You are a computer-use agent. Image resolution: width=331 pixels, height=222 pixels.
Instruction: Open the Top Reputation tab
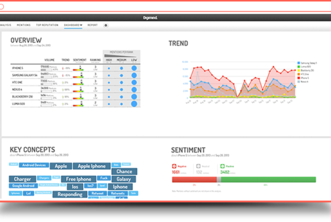point(47,25)
